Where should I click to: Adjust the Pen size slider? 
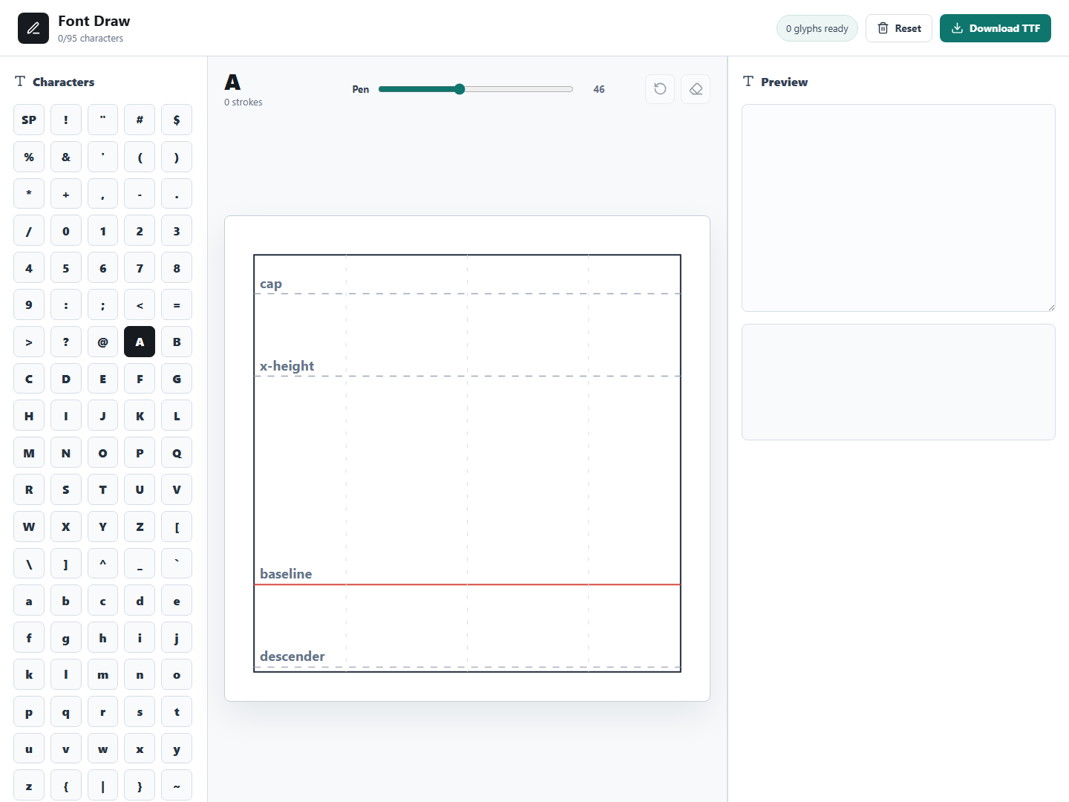pos(476,89)
